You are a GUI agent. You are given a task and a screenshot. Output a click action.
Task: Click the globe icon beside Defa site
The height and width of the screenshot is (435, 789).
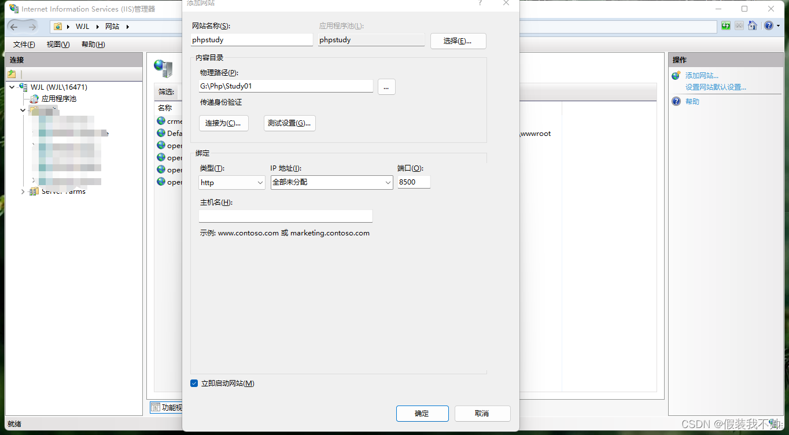[x=161, y=133]
